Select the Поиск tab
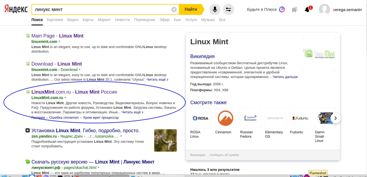The image size is (367, 177). point(37,20)
